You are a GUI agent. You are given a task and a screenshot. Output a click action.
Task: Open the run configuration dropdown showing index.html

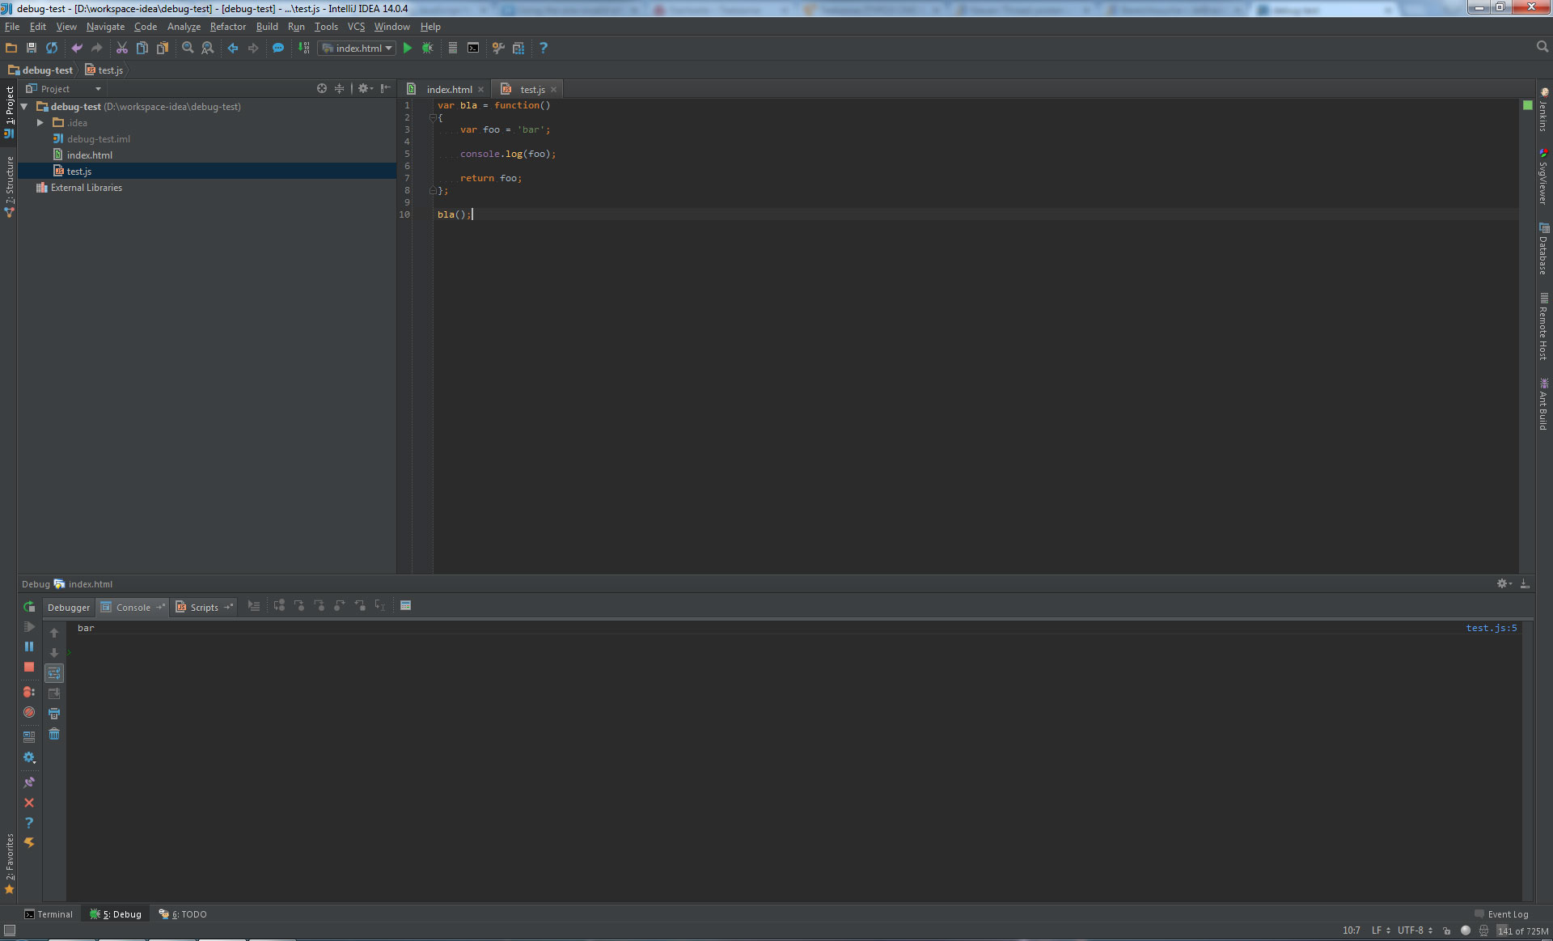point(357,48)
